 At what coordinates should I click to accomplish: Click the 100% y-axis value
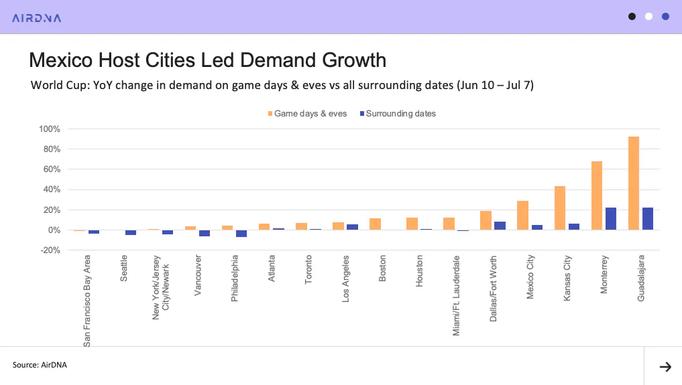[x=50, y=129]
